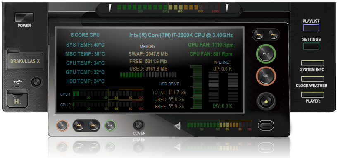338x158 pixels.
Task: Click the large green play/pause button
Action: [266, 54]
